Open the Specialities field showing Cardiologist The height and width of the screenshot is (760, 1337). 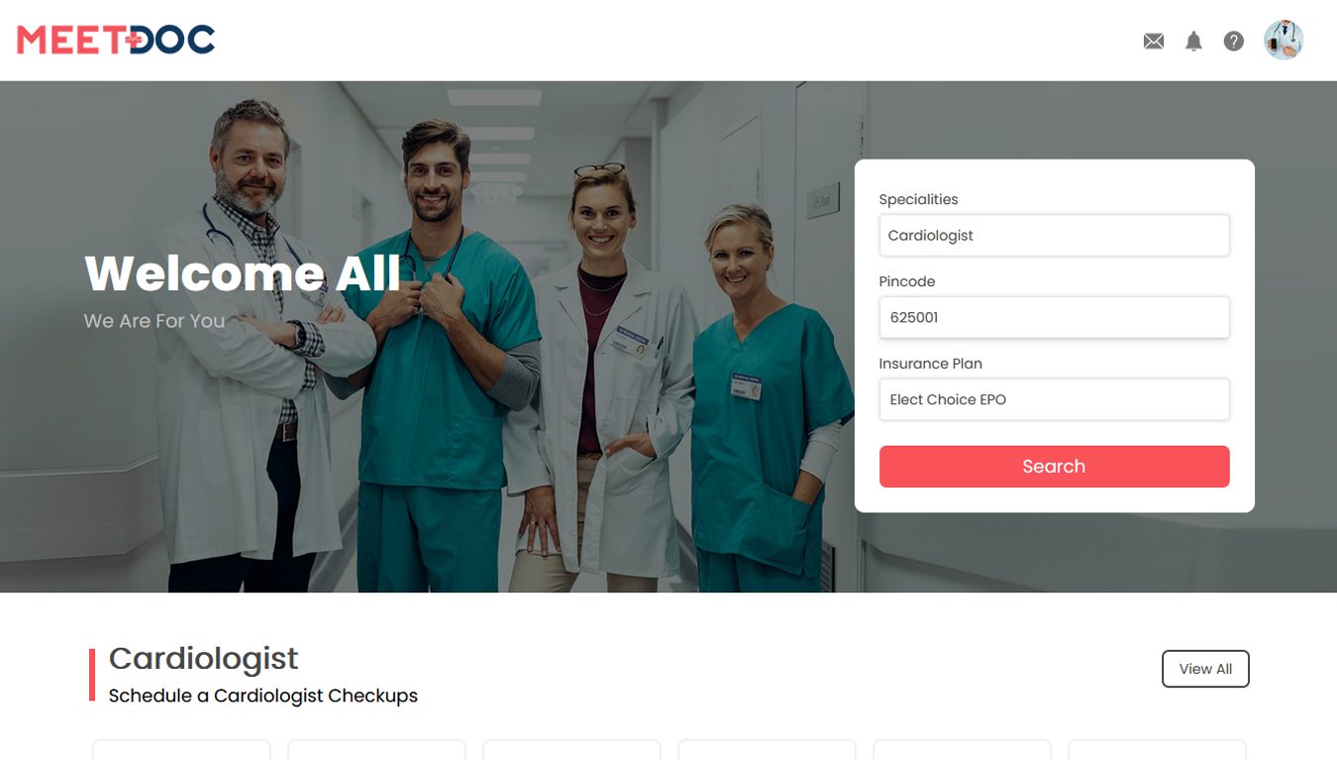pos(1054,236)
